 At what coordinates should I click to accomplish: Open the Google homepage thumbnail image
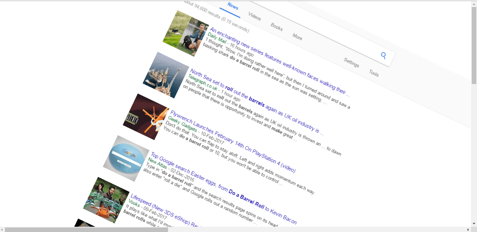point(126,158)
